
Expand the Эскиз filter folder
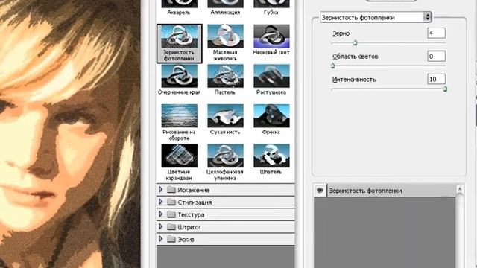pyautogui.click(x=161, y=239)
